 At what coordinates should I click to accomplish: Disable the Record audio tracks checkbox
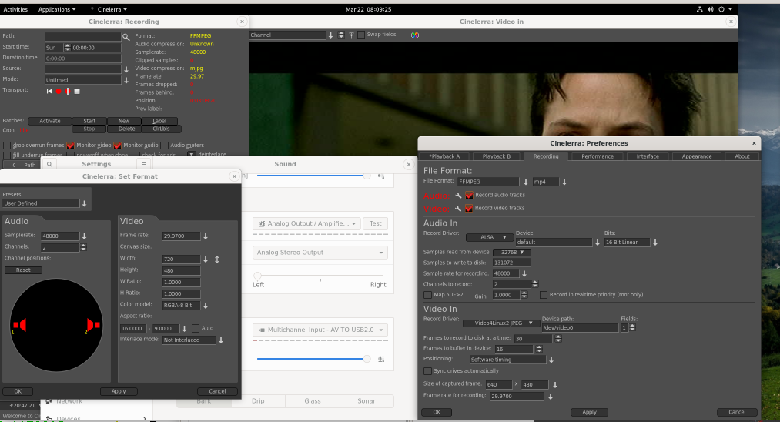click(x=470, y=196)
